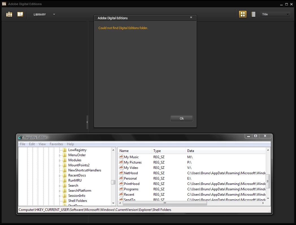The image size is (296, 225).
Task: Open View menu in Registry Editor
Action: tap(42, 144)
